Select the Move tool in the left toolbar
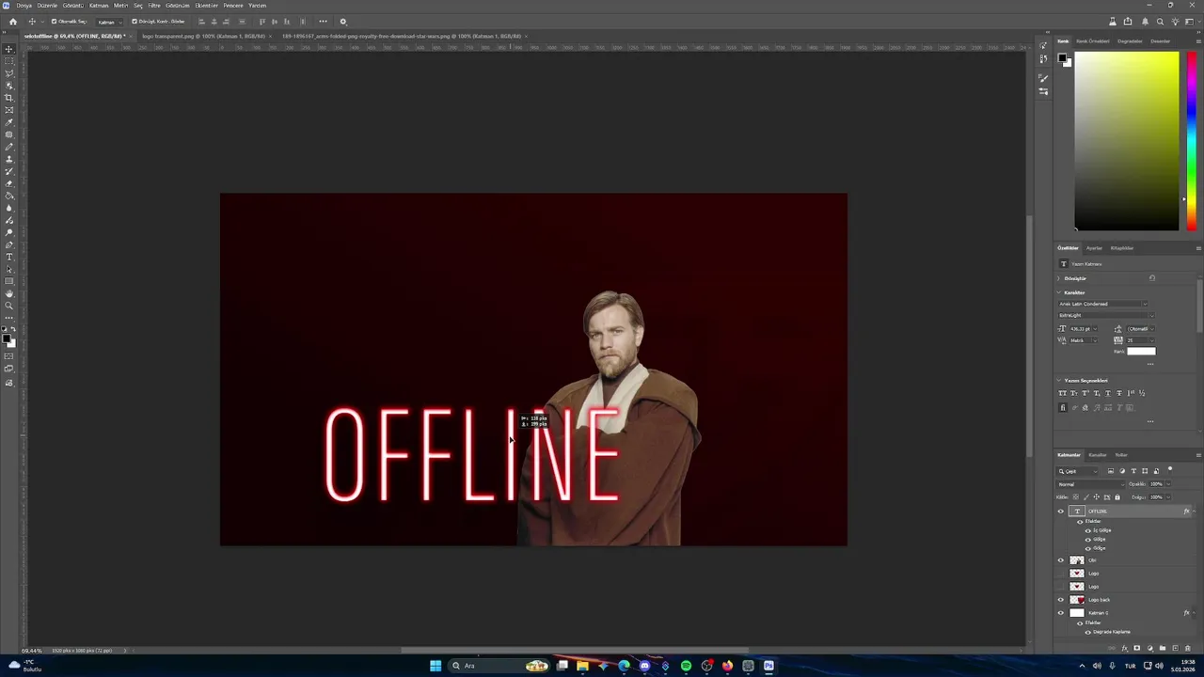Image resolution: width=1204 pixels, height=677 pixels. [9, 49]
